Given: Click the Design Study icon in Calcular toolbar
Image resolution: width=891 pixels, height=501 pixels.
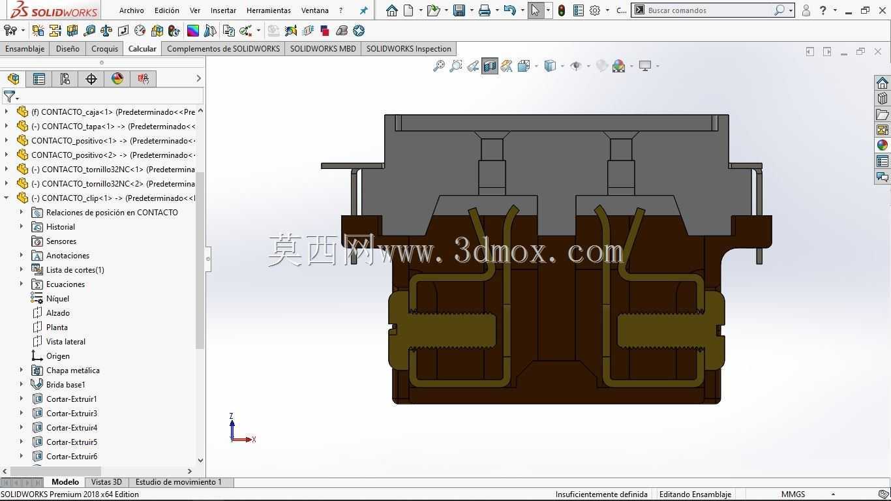Looking at the screenshot, I should coord(10,31).
